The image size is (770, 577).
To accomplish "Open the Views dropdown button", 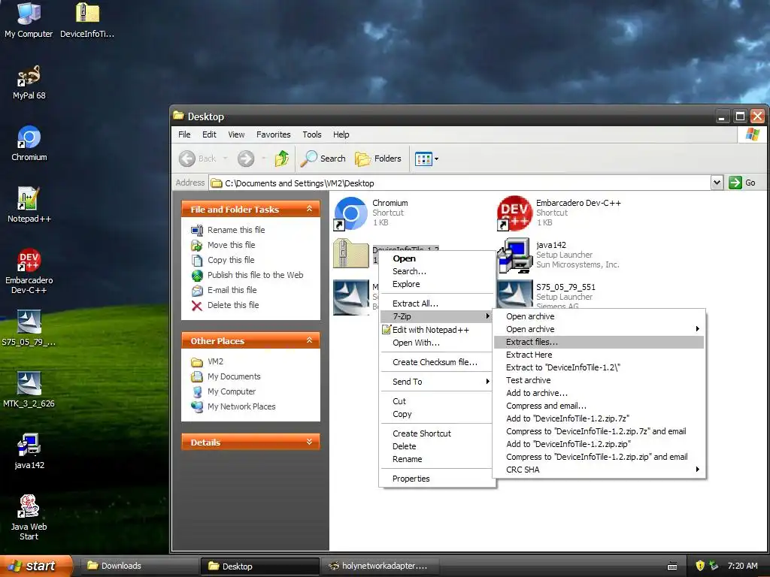I will point(427,159).
